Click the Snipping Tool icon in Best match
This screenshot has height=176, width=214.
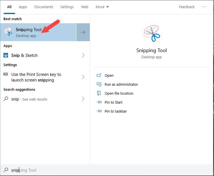8,32
